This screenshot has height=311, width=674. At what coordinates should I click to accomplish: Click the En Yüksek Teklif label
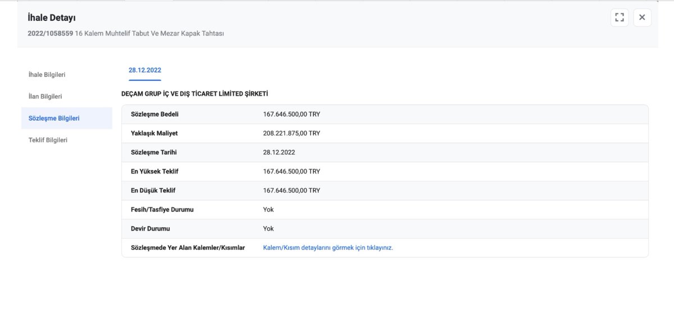[154, 171]
